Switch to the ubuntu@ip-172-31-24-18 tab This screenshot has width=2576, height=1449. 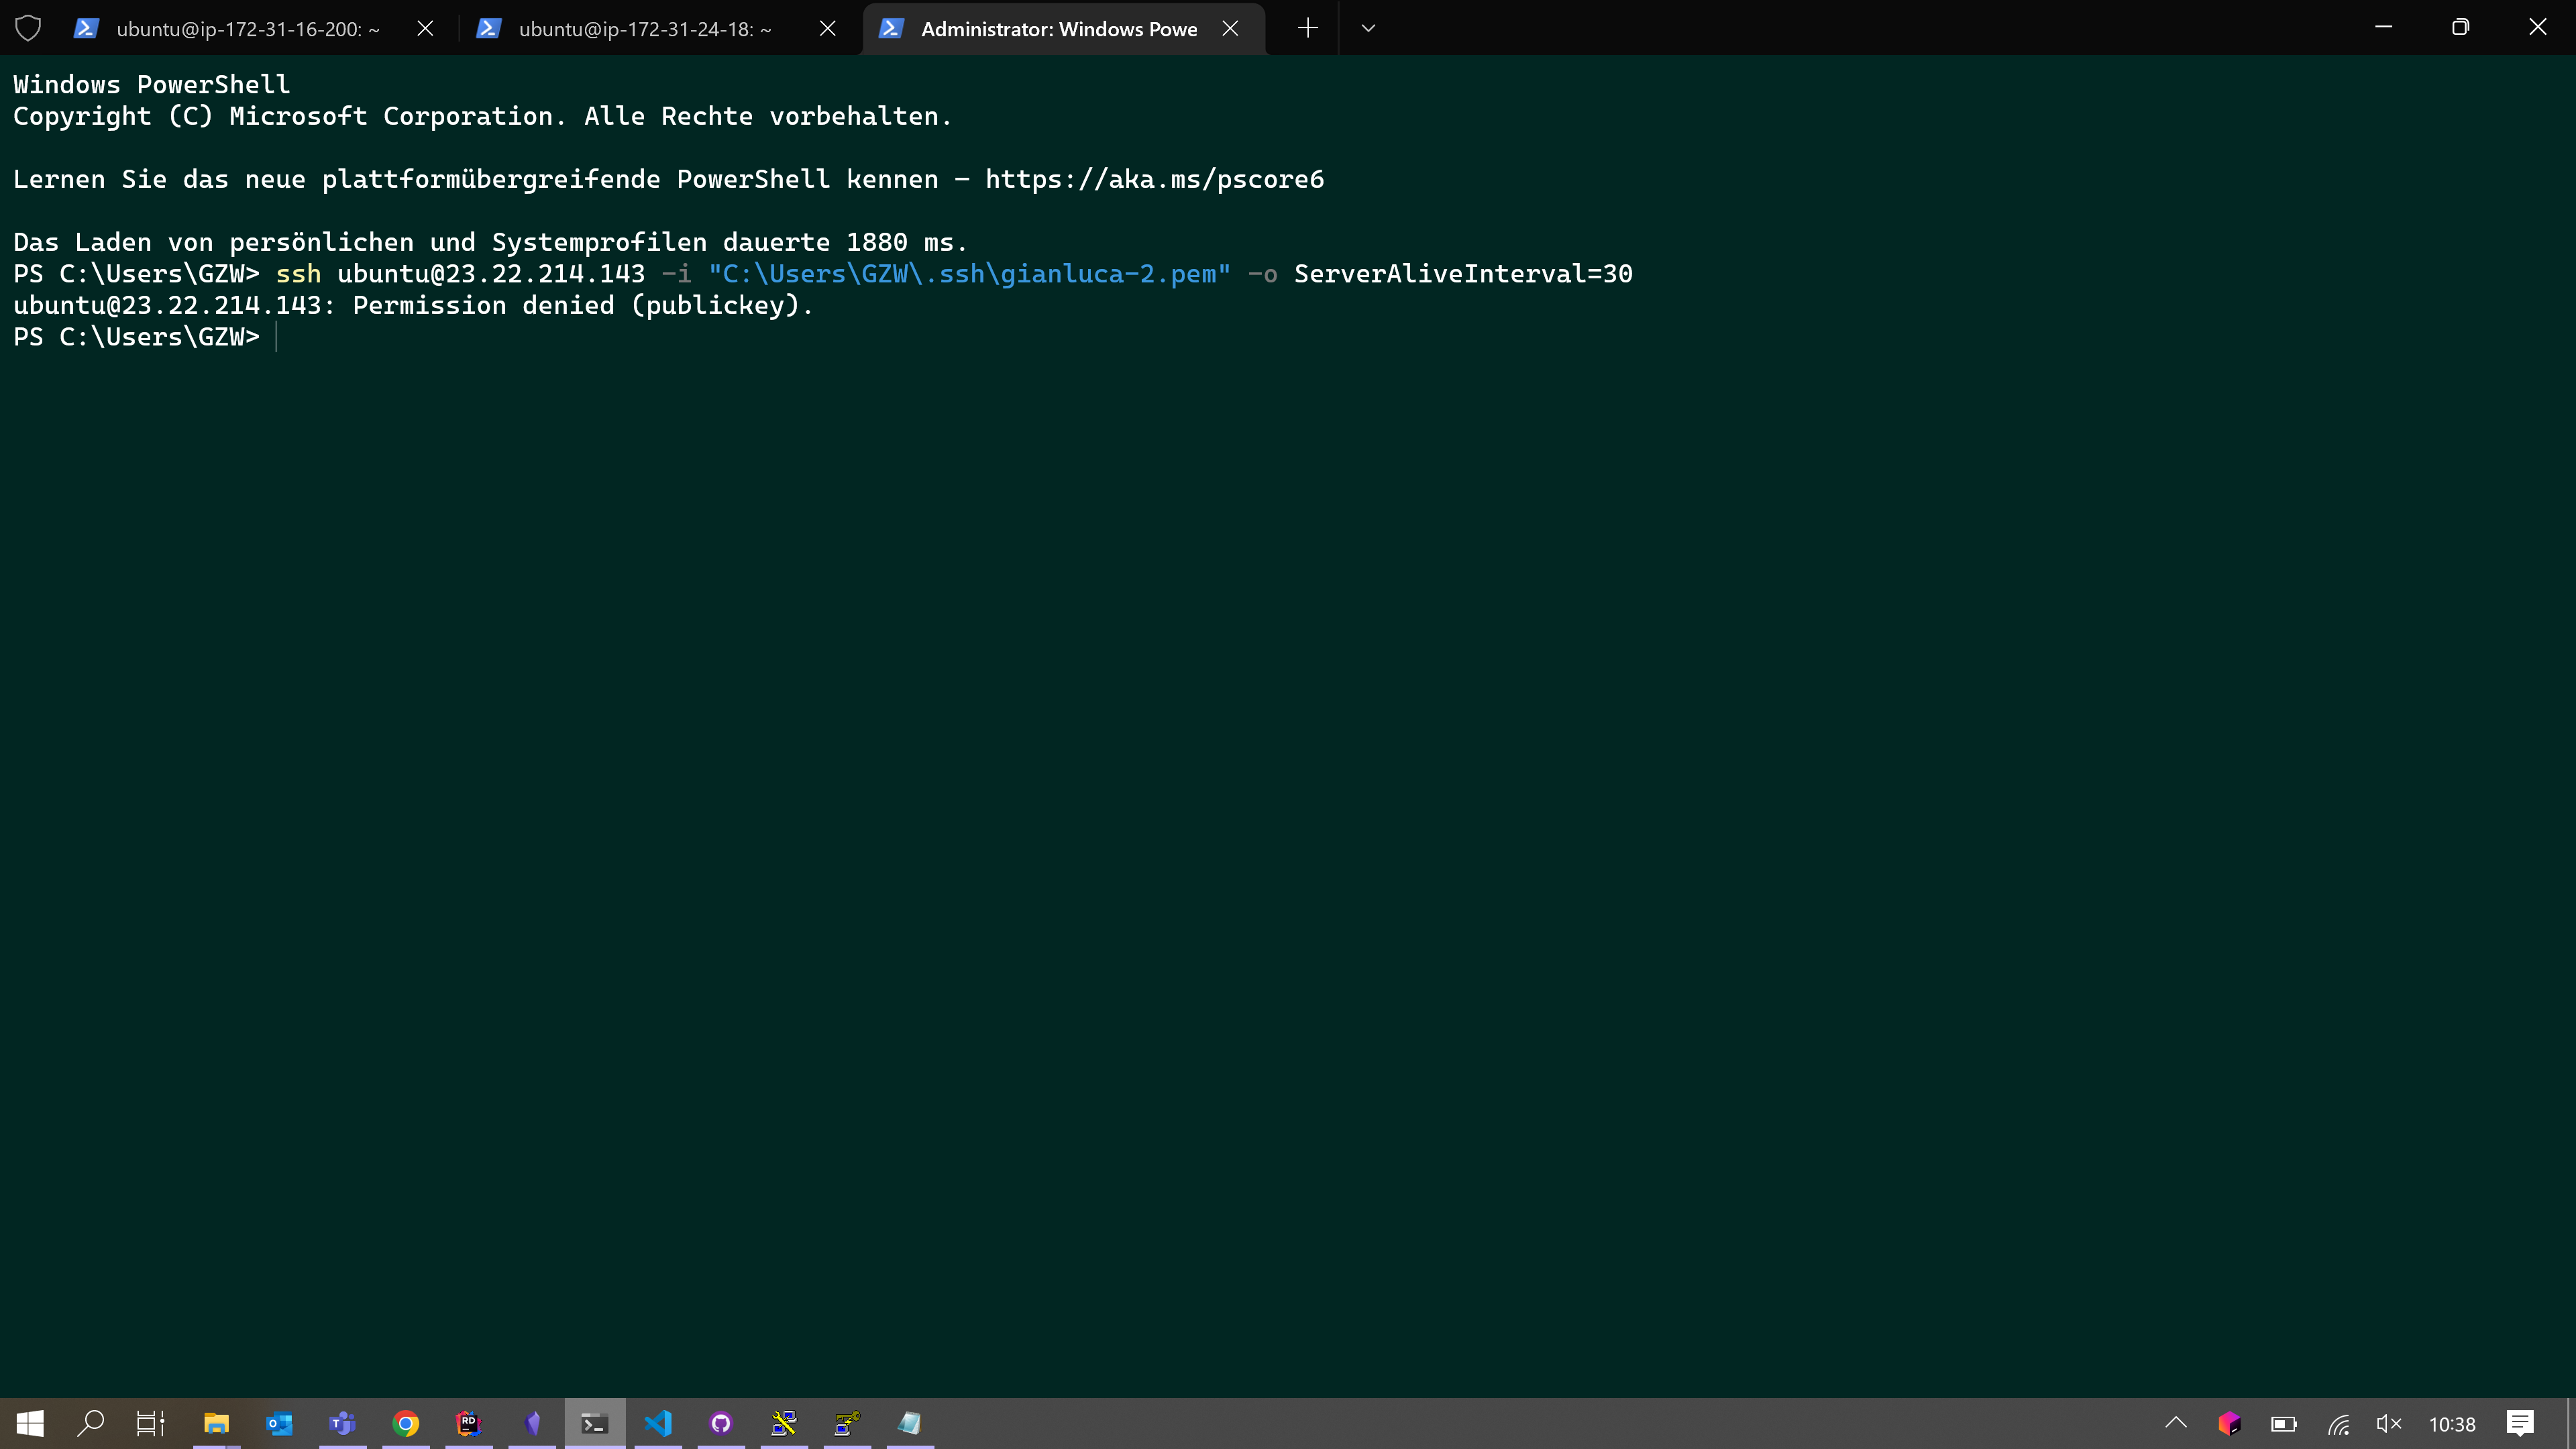click(644, 29)
